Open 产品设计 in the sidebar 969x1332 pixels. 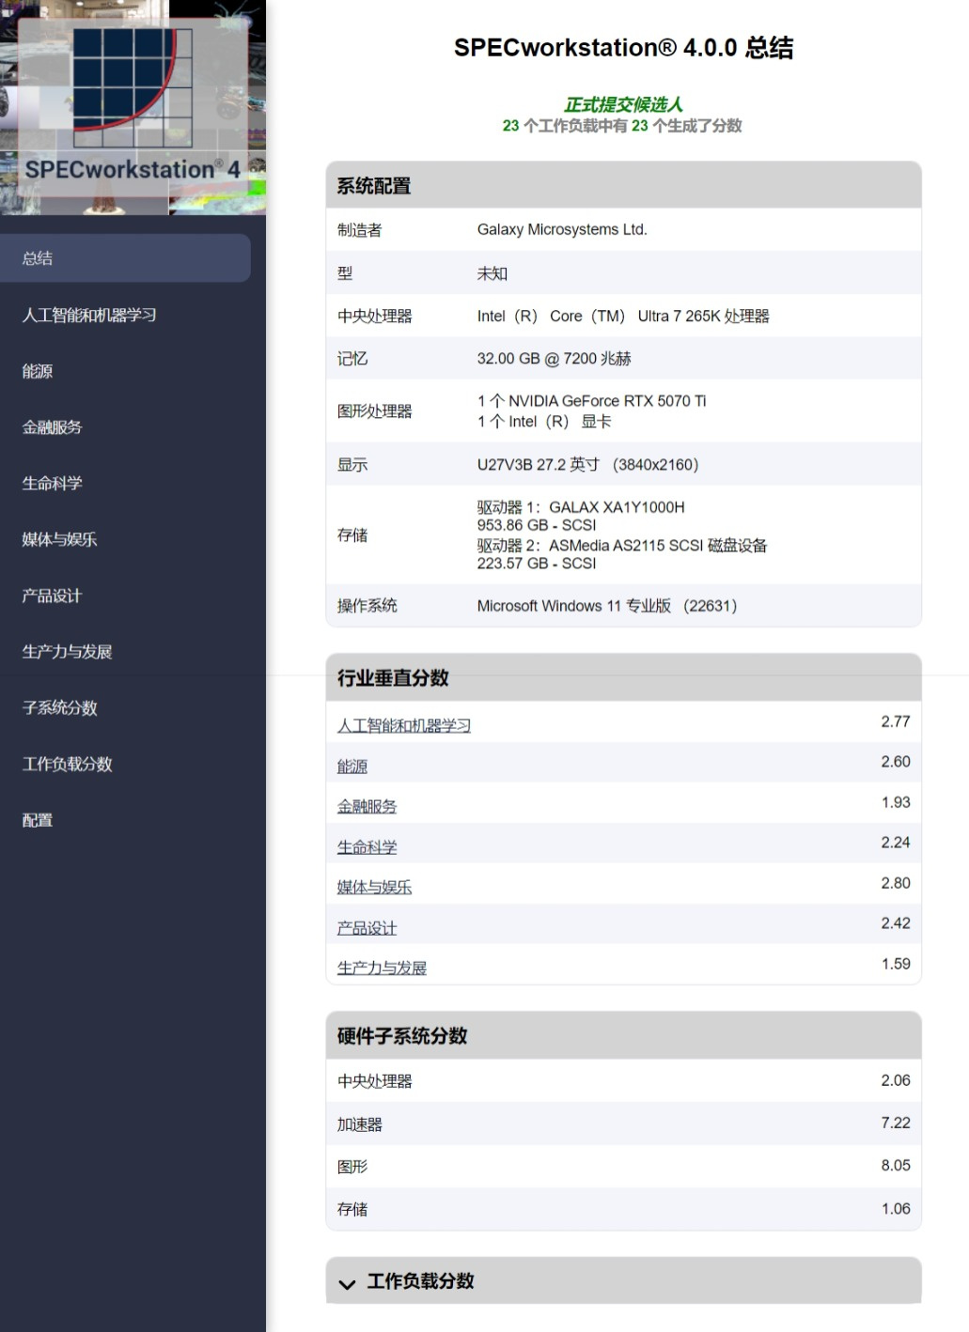[53, 596]
